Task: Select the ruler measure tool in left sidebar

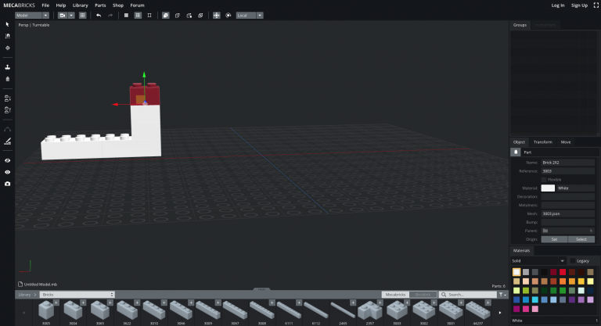Action: coord(7,142)
